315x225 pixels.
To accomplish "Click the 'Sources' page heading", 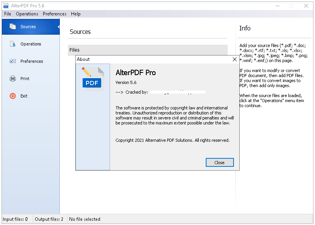I will (x=80, y=32).
